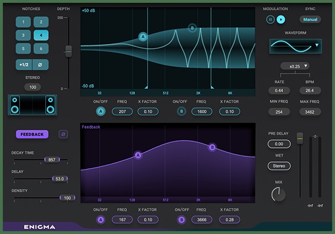Click the Stereo wet mode button
This screenshot has width=335, height=234.
coord(279,166)
